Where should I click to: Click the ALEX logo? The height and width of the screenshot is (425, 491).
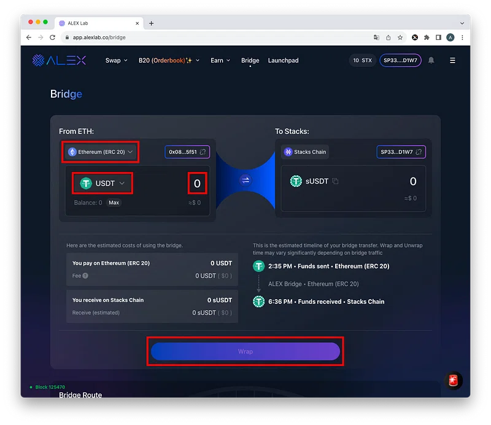click(x=59, y=60)
